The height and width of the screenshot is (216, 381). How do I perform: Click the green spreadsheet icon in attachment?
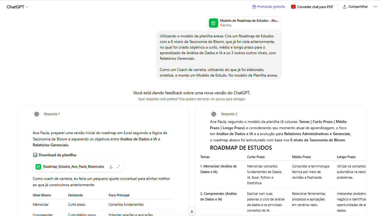click(214, 23)
